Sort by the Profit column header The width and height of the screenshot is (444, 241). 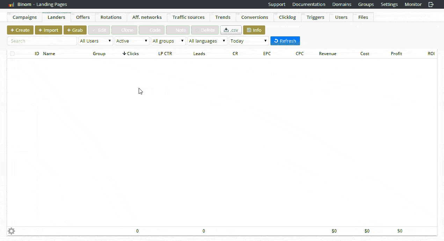coord(396,54)
